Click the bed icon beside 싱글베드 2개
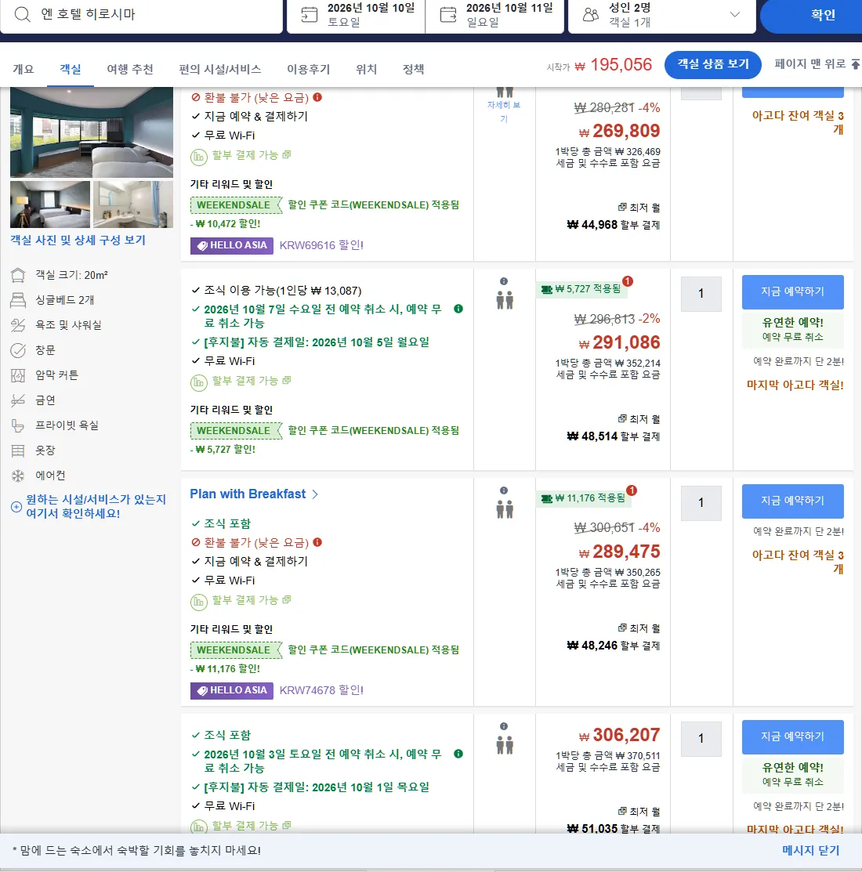This screenshot has width=862, height=872. [x=18, y=300]
